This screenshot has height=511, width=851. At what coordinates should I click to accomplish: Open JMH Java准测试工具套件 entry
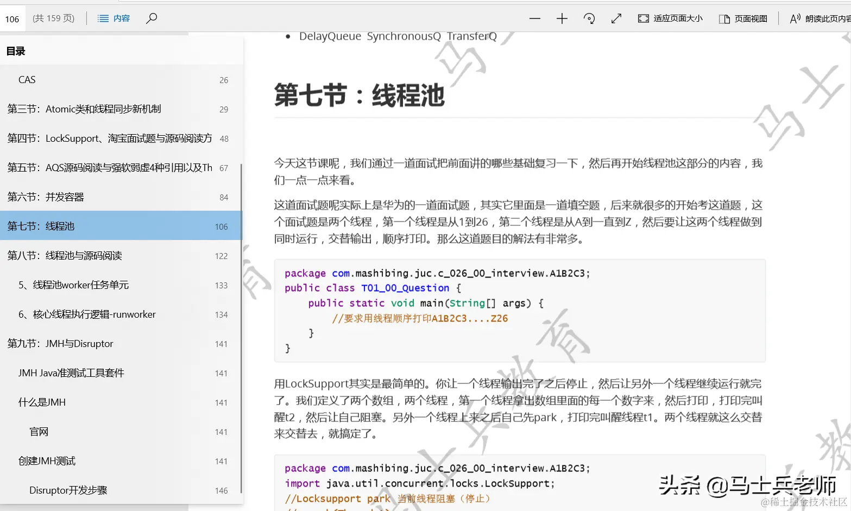click(122, 373)
